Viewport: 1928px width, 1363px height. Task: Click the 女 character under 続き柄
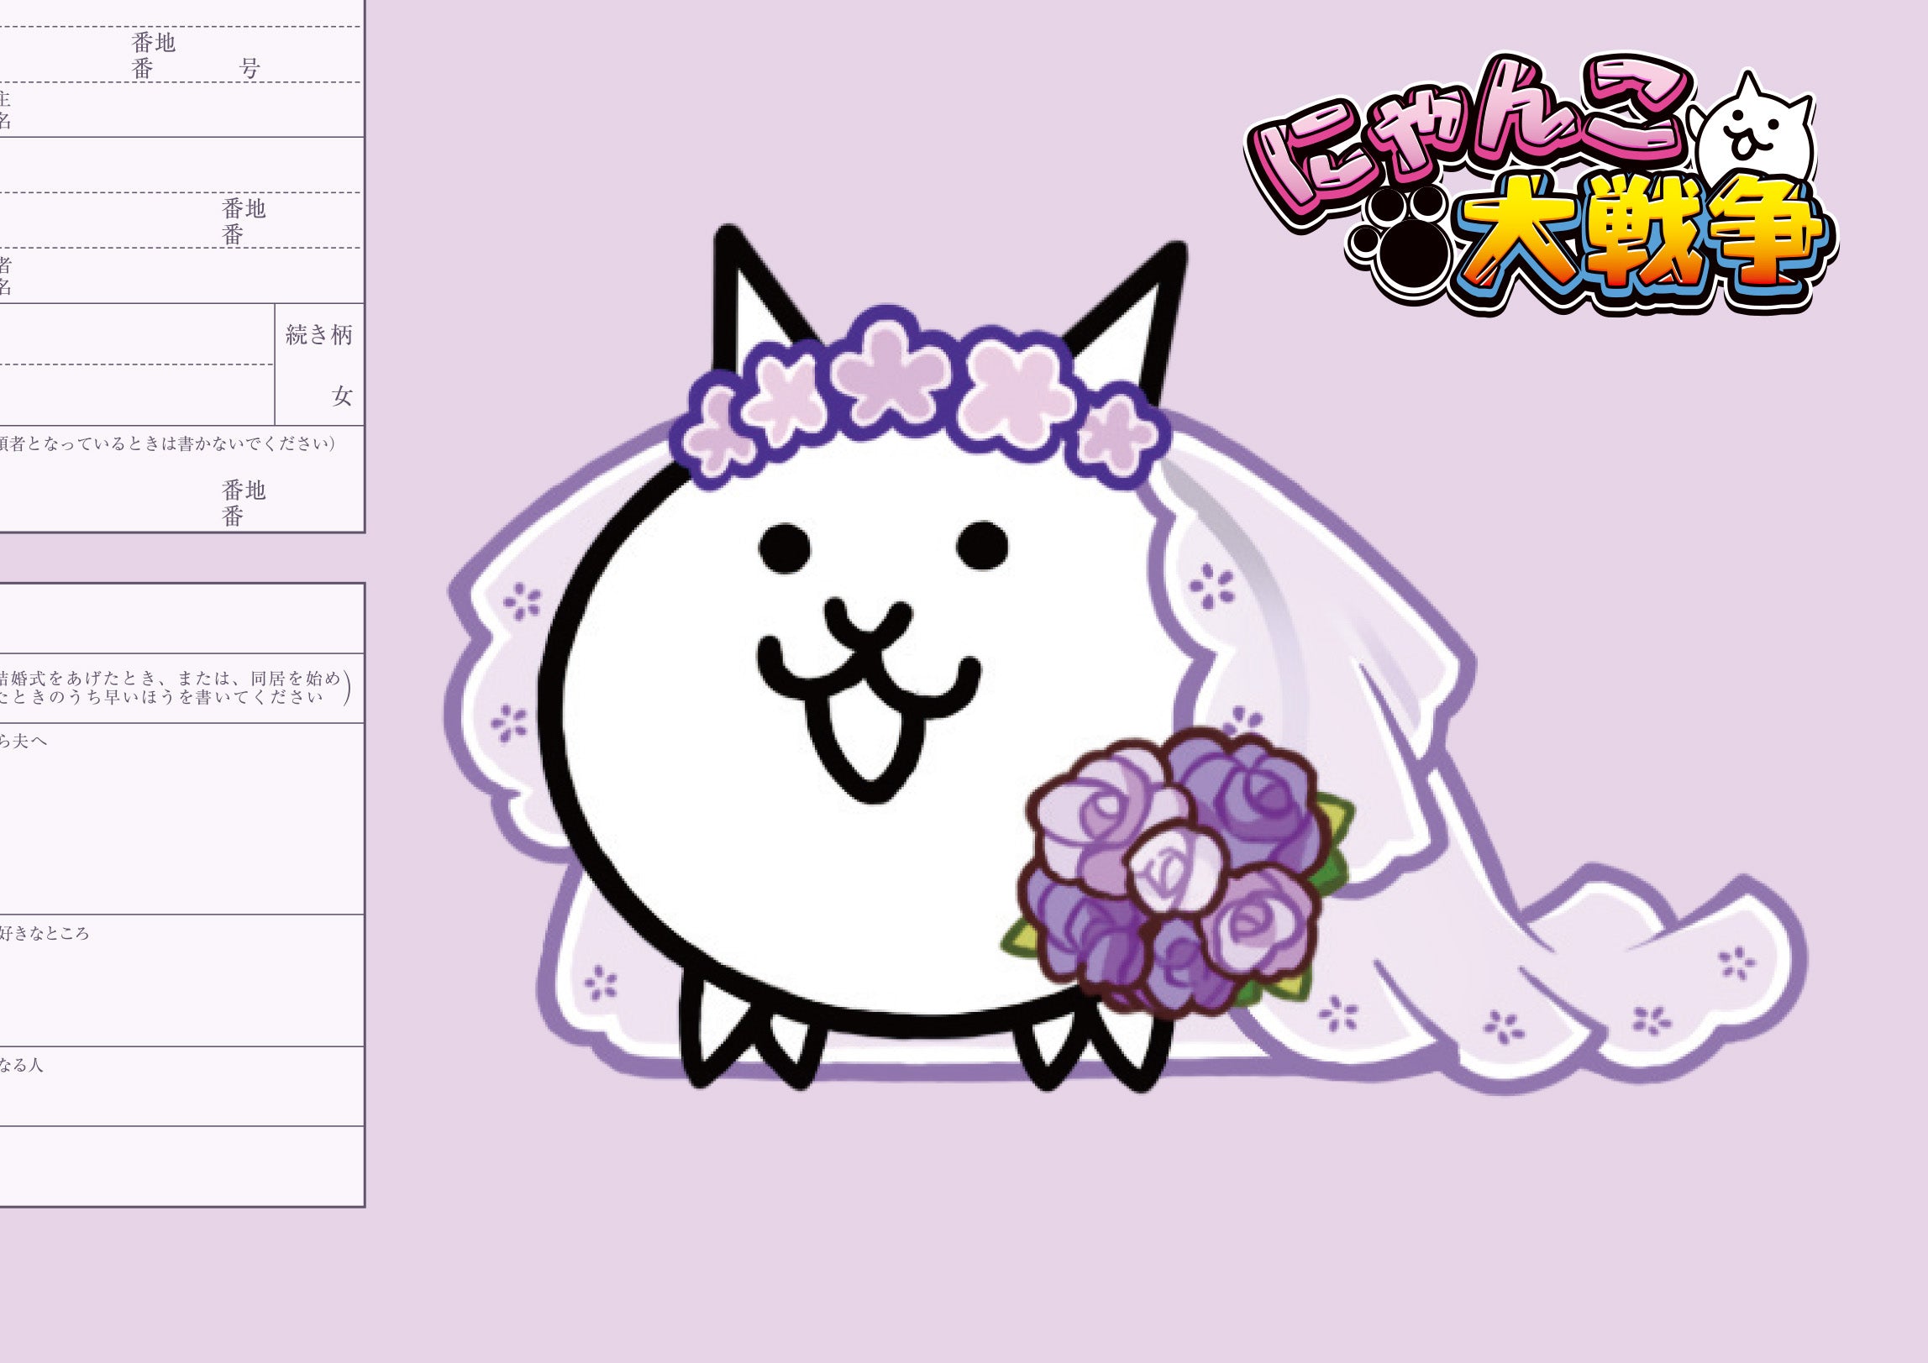342,396
